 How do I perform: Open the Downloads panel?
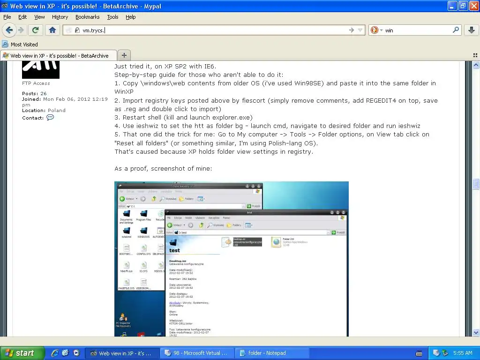[x=472, y=30]
